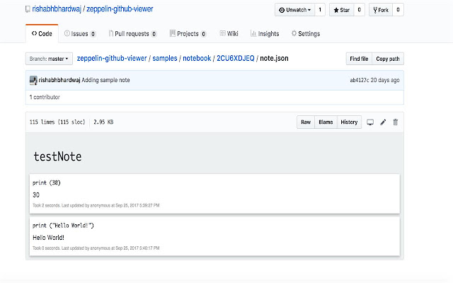Open the Blame view
This screenshot has width=453, height=283.
tap(326, 122)
